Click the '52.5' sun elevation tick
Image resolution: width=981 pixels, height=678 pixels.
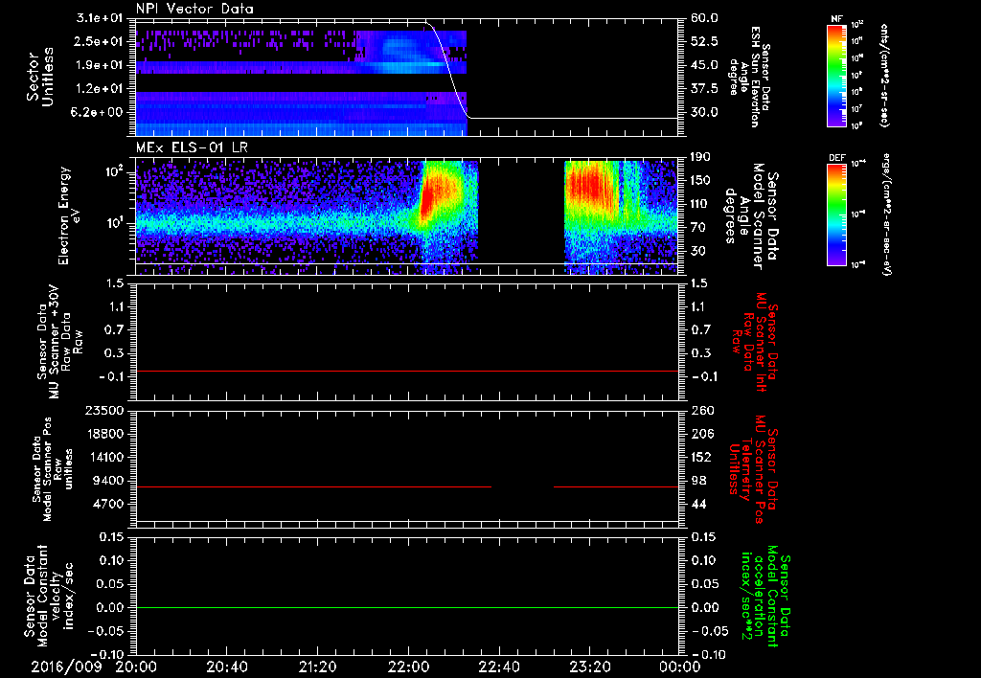point(704,42)
